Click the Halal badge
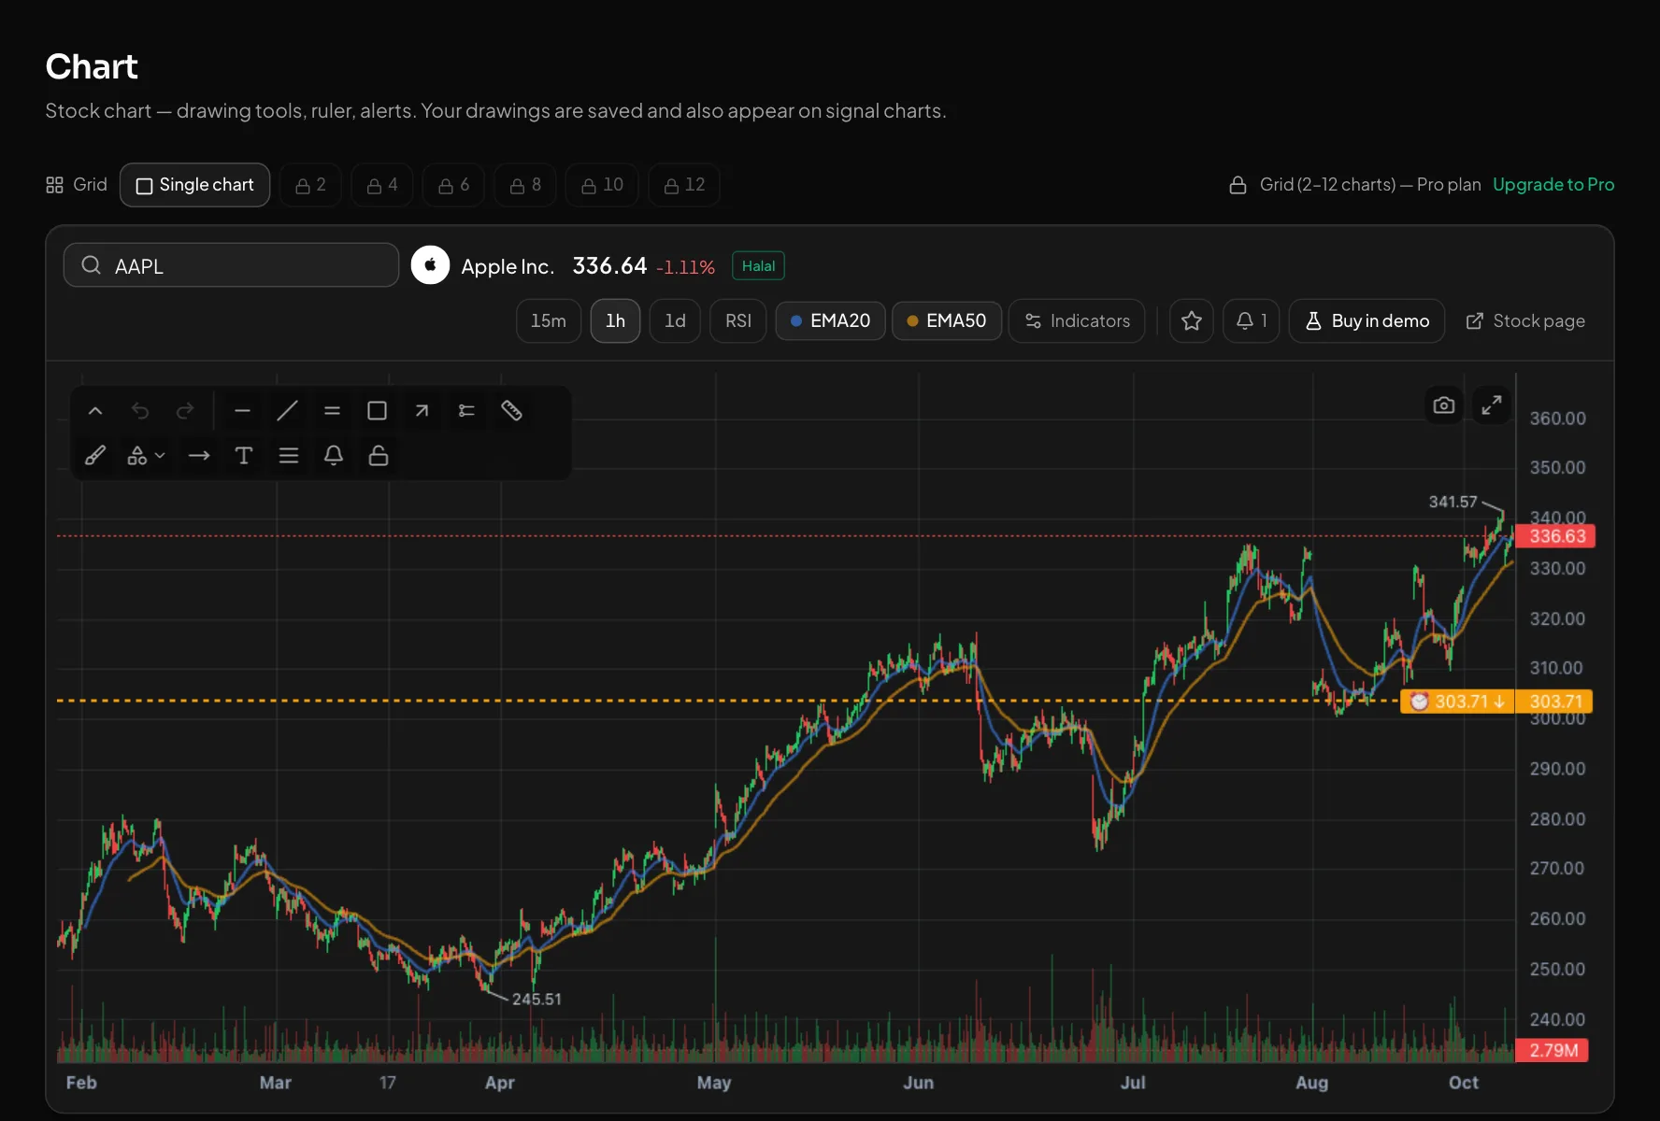 pyautogui.click(x=758, y=266)
